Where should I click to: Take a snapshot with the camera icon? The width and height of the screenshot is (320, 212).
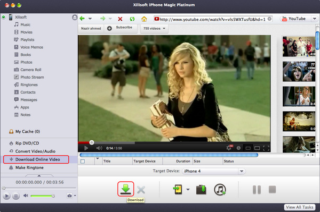pyautogui.click(x=69, y=196)
